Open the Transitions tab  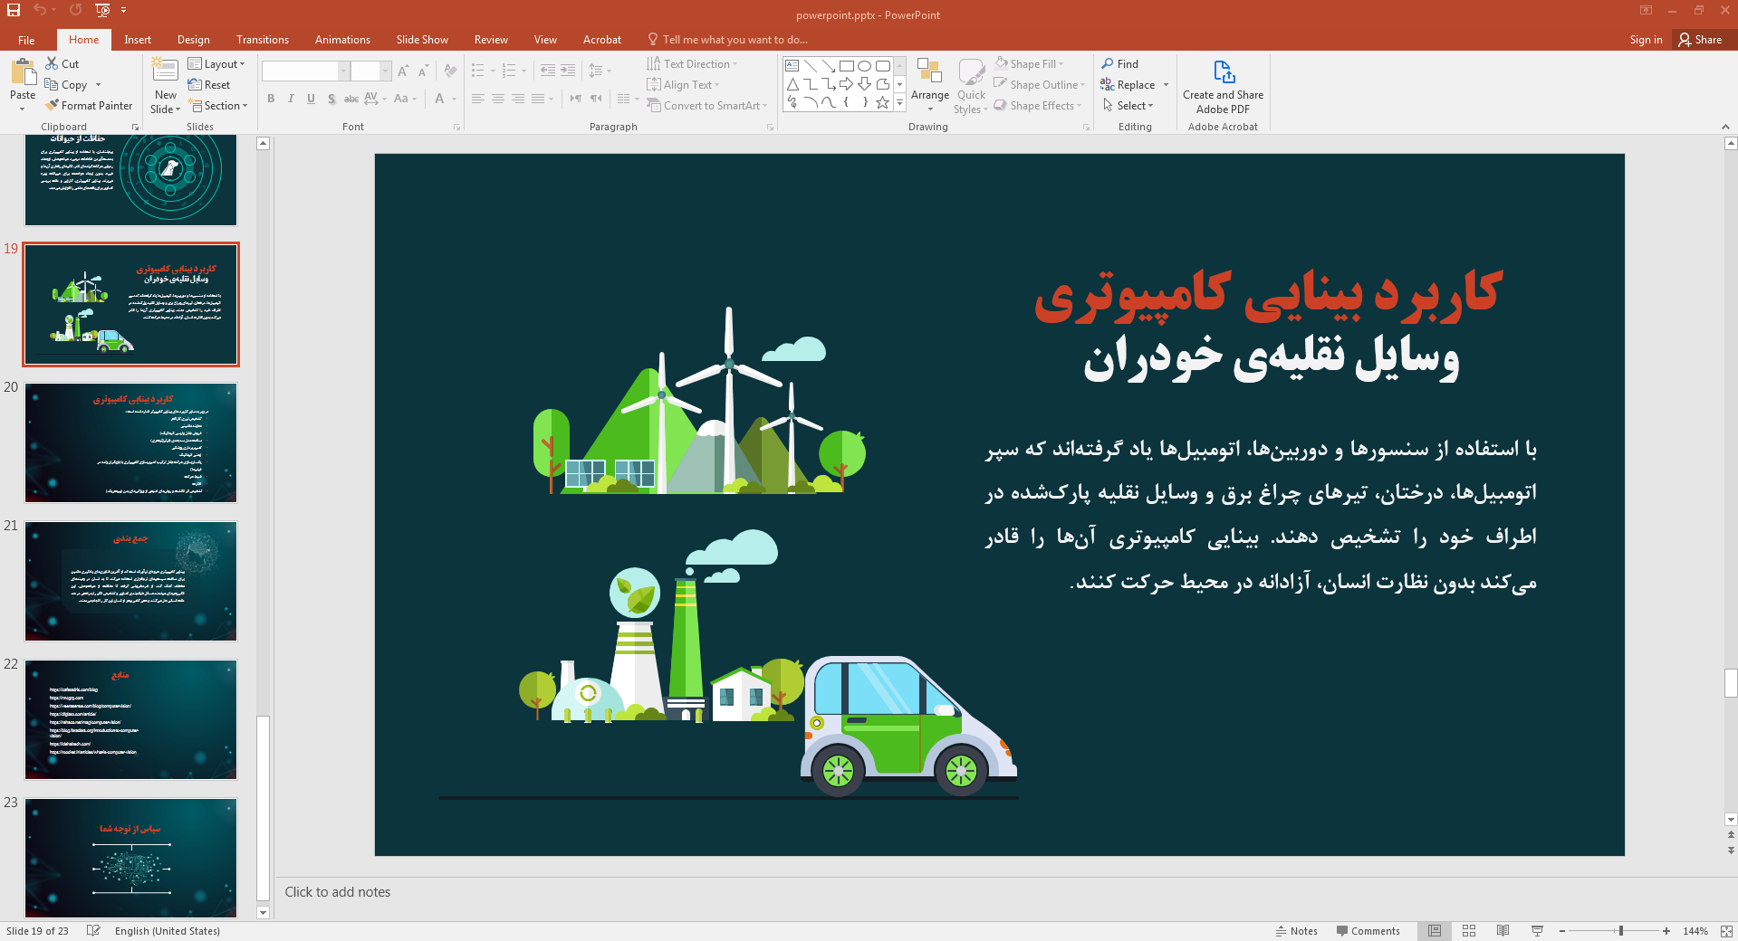(262, 40)
